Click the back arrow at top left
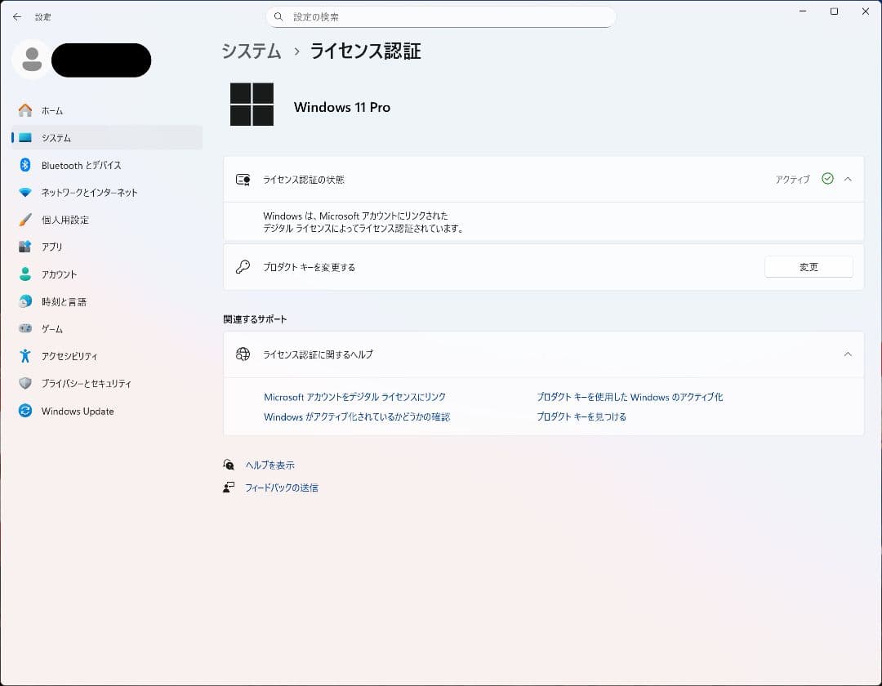The image size is (882, 686). coord(16,16)
